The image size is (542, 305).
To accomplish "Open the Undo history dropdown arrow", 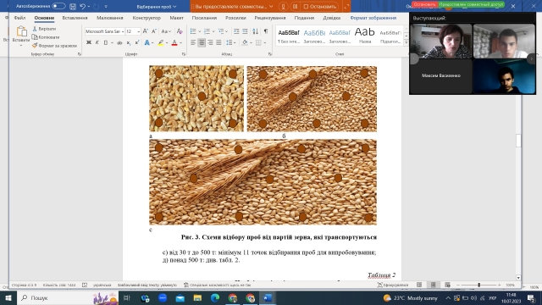I will [x=89, y=6].
